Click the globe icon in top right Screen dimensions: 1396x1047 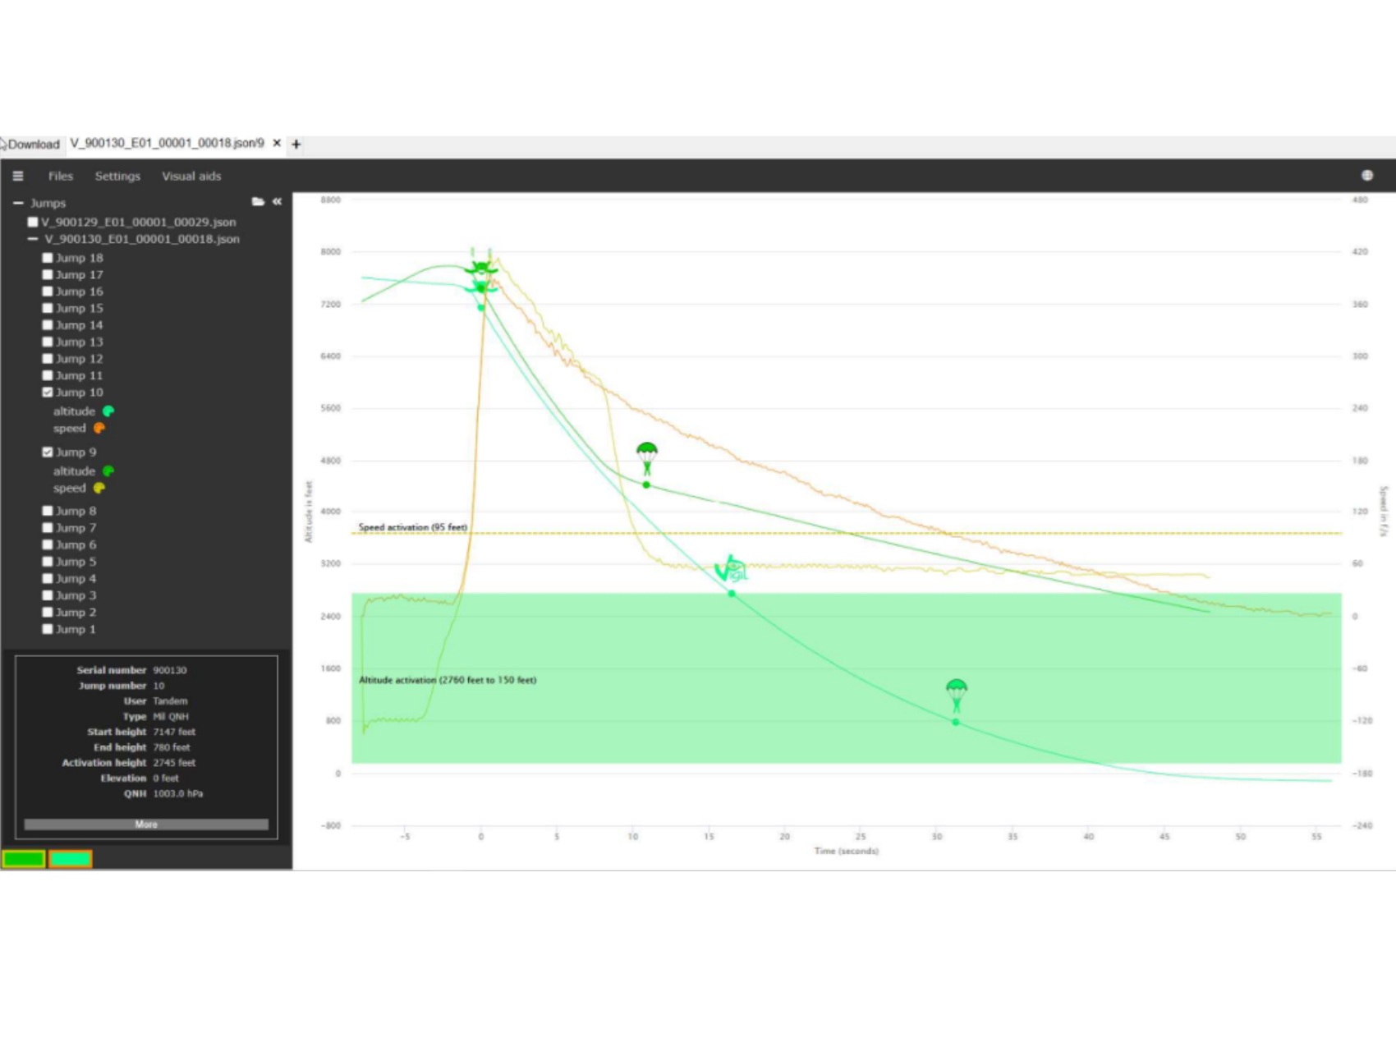click(x=1367, y=176)
